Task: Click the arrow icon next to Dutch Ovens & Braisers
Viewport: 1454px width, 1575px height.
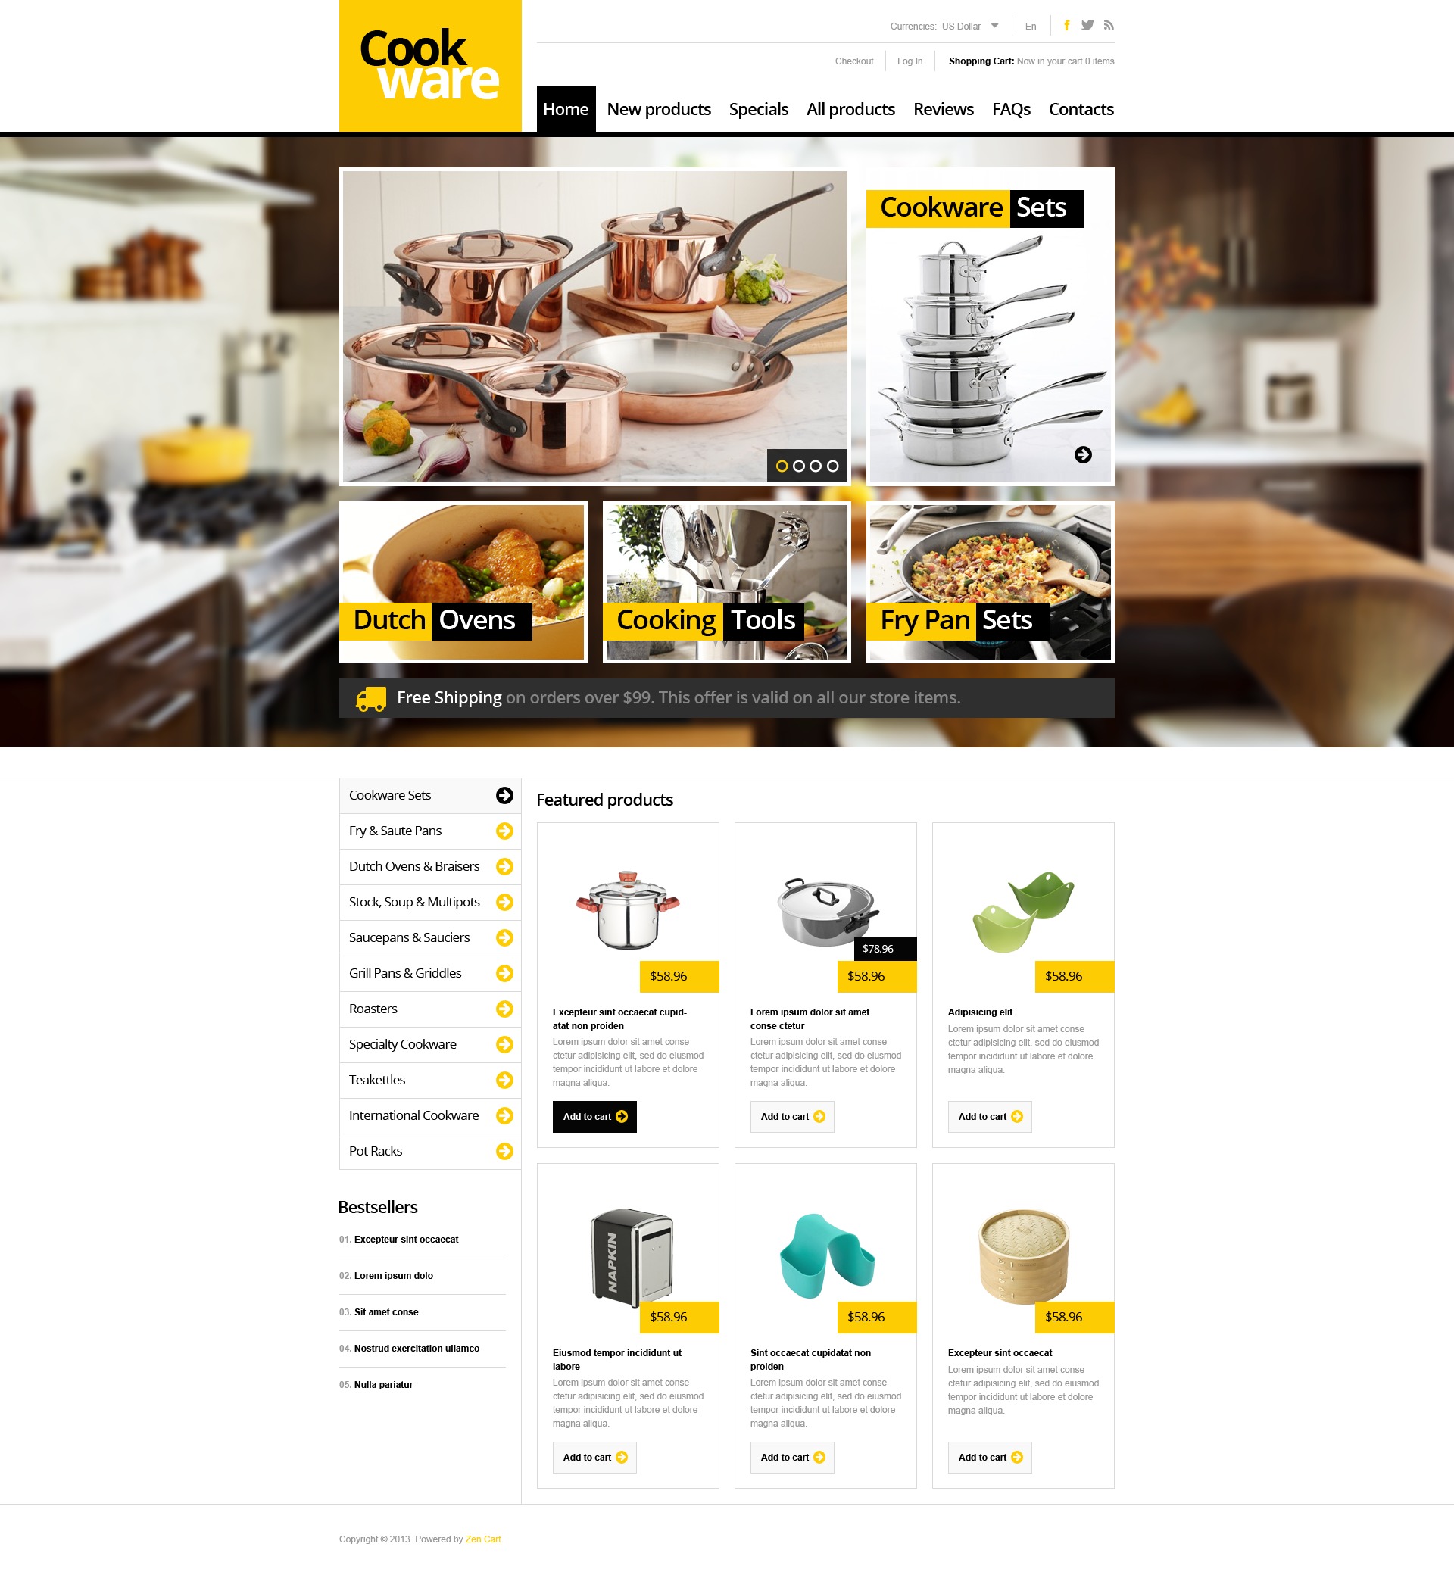Action: (x=506, y=865)
